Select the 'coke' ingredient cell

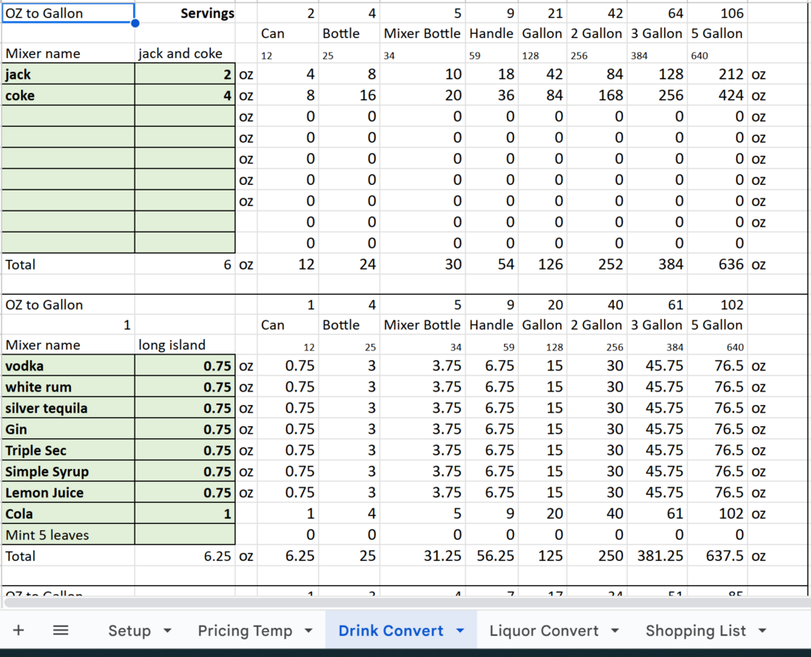pos(69,95)
